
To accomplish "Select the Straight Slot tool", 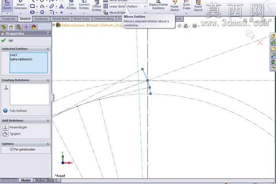I will click(x=33, y=12).
